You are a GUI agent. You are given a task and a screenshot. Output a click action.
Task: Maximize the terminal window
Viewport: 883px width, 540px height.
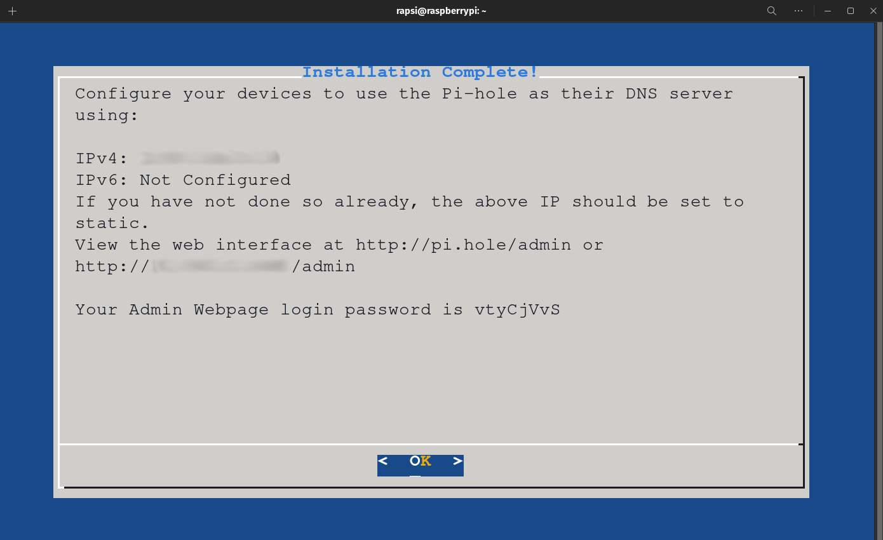(x=851, y=11)
